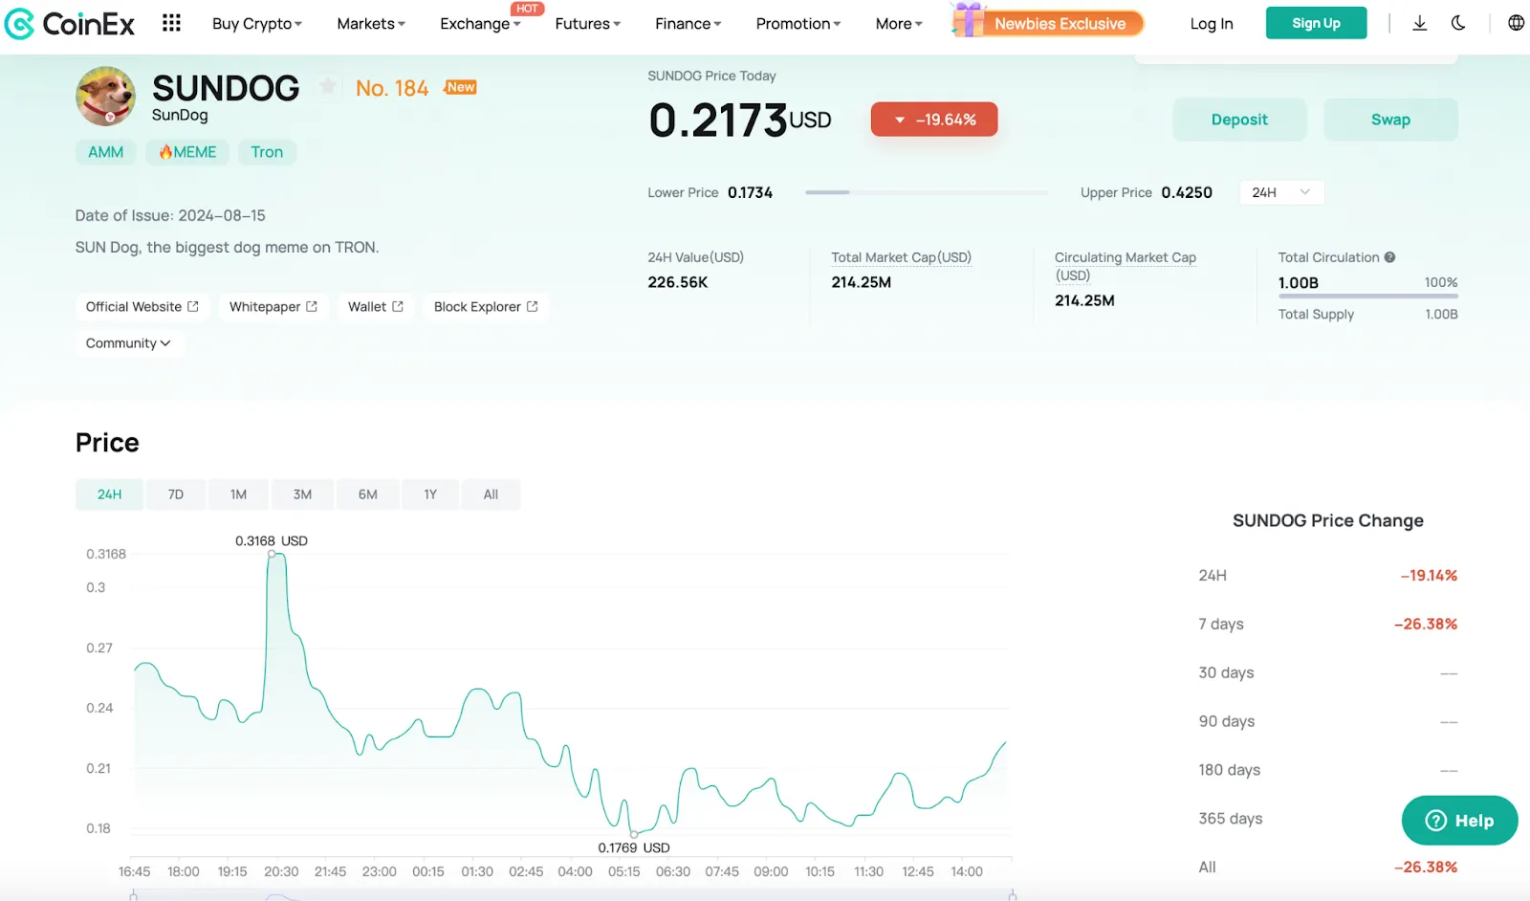Click the Newbies Exclusive gift banner
1530x901 pixels.
point(1048,22)
